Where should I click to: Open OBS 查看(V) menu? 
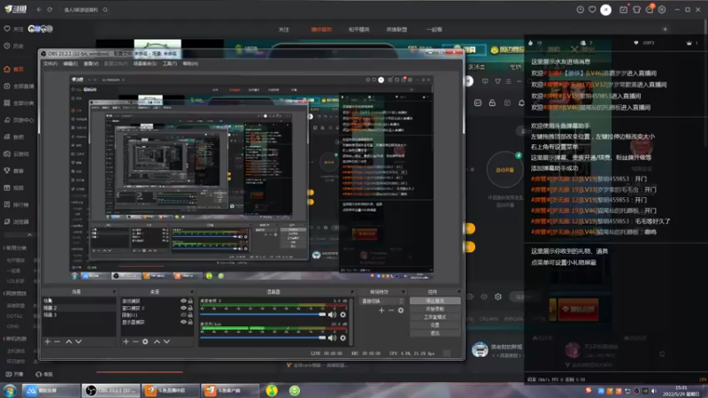pos(91,64)
